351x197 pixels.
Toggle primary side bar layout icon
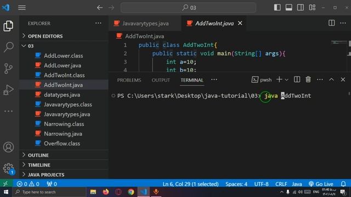[278, 7]
